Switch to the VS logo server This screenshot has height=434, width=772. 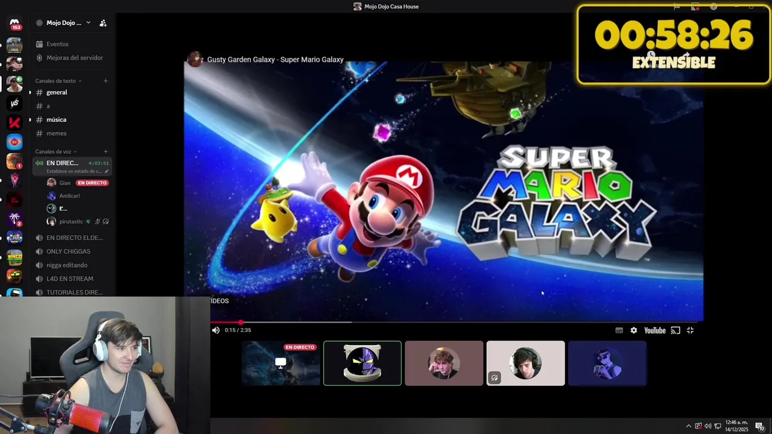click(14, 103)
